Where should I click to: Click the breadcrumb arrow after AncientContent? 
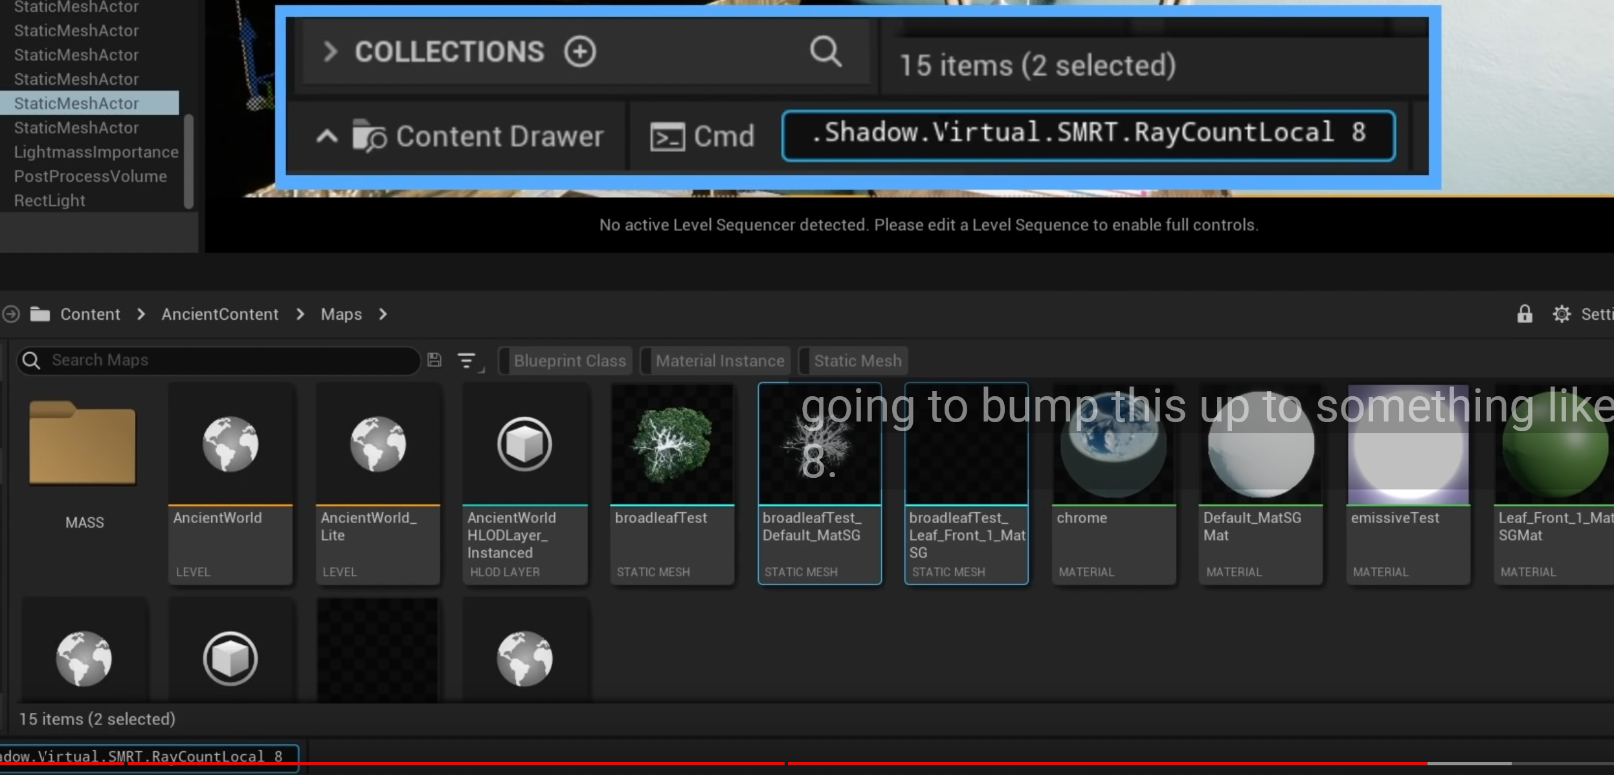pyautogui.click(x=299, y=314)
